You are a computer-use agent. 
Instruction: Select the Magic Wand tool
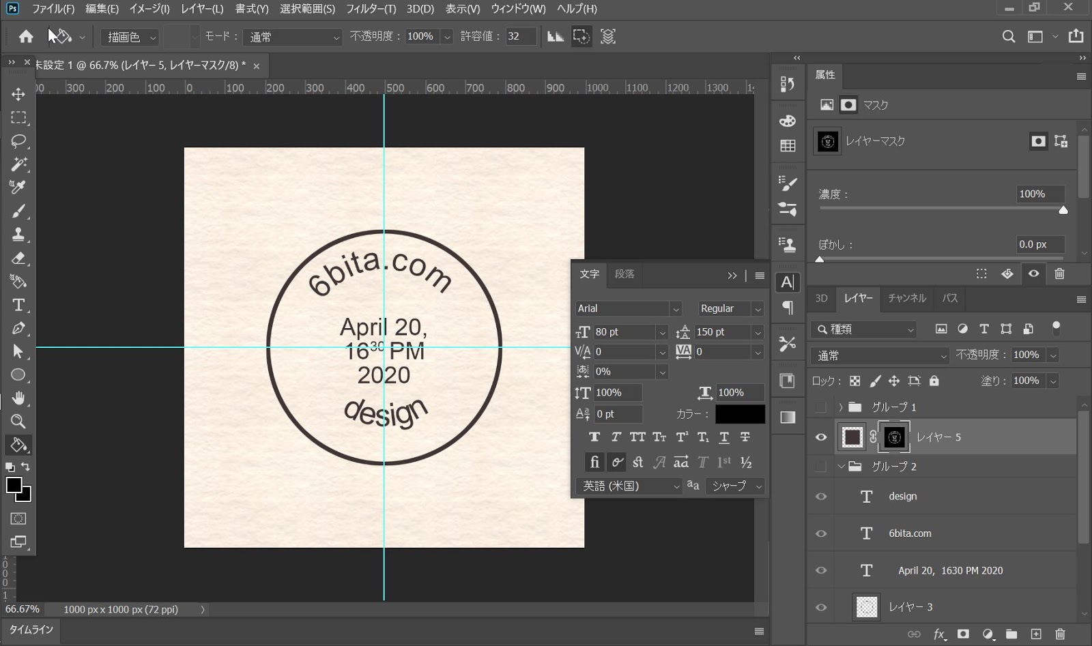18,164
